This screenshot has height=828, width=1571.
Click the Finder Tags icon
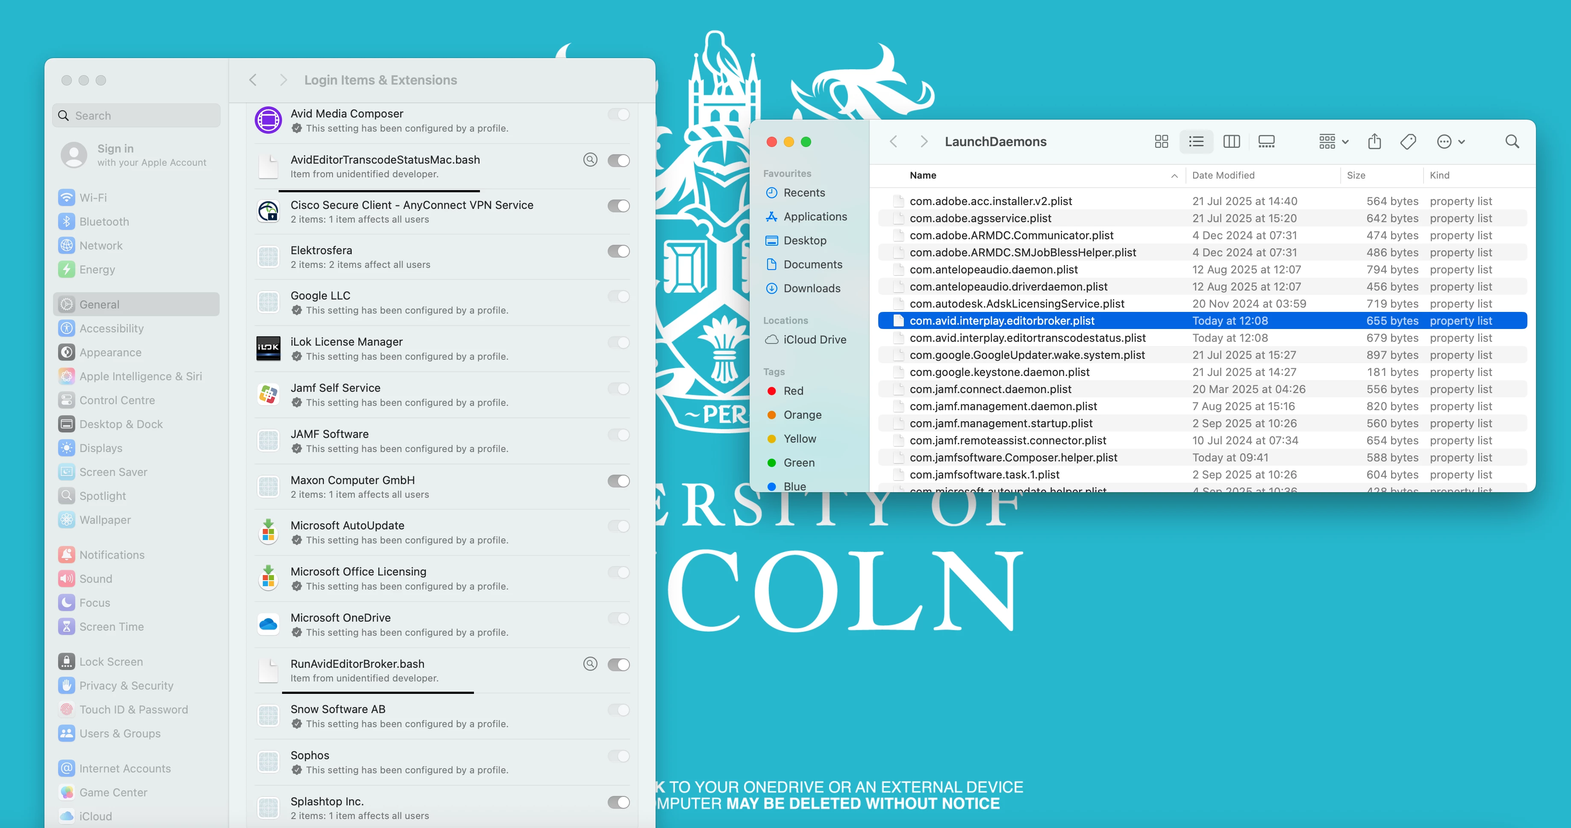click(x=1408, y=141)
